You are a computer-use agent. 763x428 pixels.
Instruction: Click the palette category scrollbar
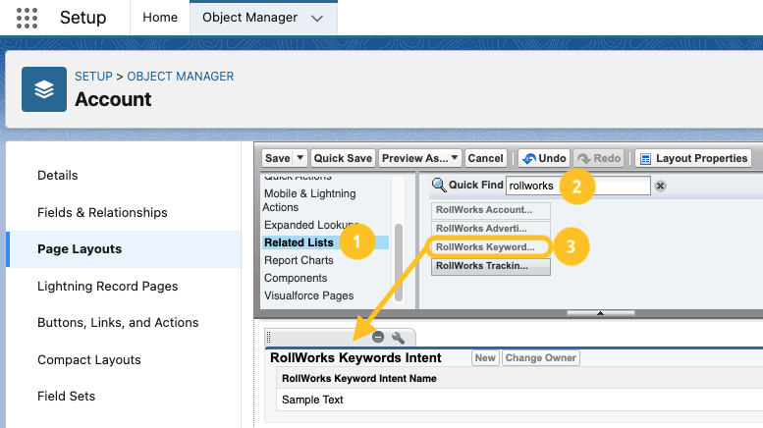click(x=399, y=263)
